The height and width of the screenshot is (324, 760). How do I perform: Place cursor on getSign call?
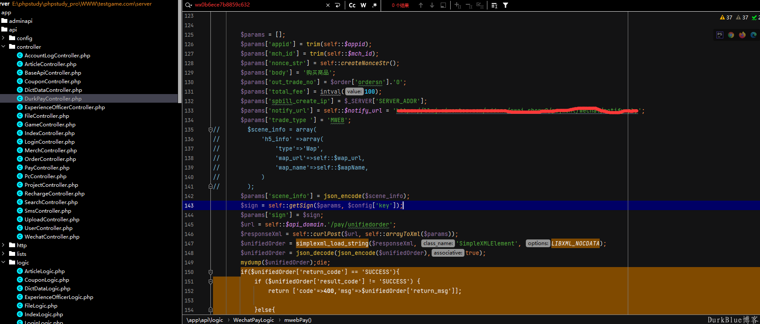pos(301,205)
